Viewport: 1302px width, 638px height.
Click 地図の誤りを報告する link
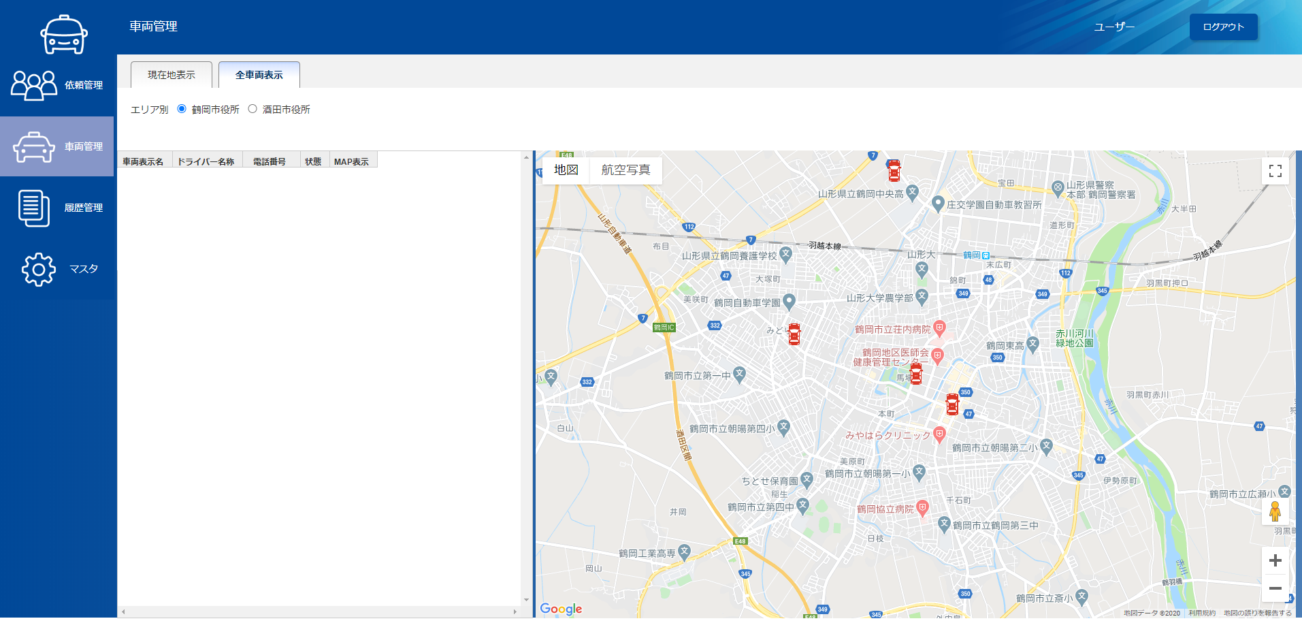click(1258, 613)
